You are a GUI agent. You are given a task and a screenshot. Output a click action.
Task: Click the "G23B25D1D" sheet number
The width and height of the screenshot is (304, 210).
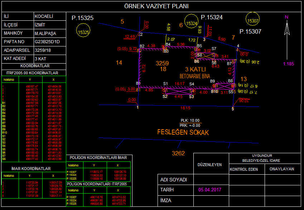[x=47, y=42]
